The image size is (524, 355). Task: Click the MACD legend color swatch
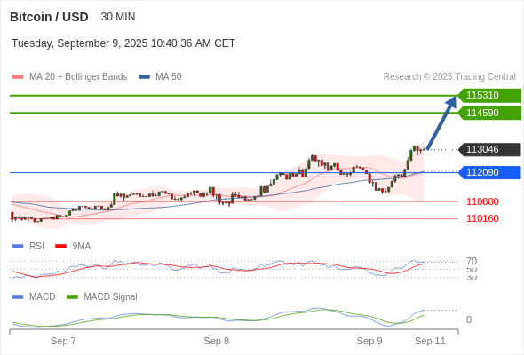[x=18, y=297]
